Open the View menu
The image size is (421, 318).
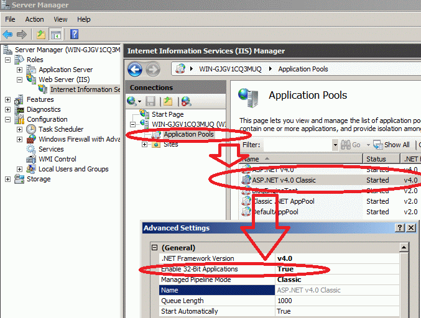tap(60, 19)
